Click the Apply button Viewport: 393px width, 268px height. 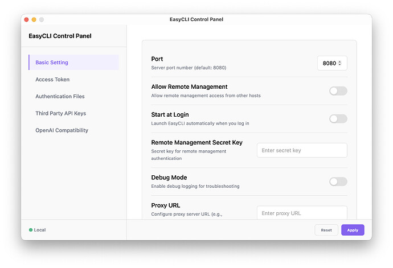tap(353, 230)
